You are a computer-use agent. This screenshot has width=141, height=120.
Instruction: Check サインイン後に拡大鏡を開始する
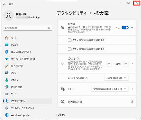[x=70, y=49]
